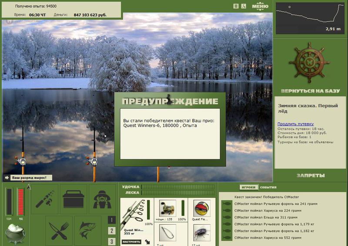Click the fly bait item
348x246 pixels.
tap(202, 233)
